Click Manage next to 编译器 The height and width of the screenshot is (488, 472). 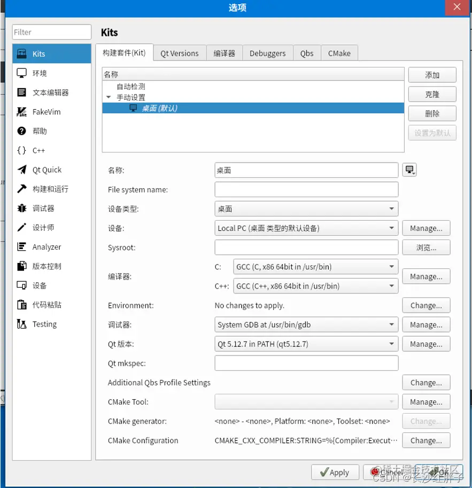[x=426, y=276]
